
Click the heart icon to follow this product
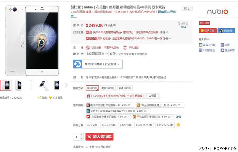pos(50,98)
